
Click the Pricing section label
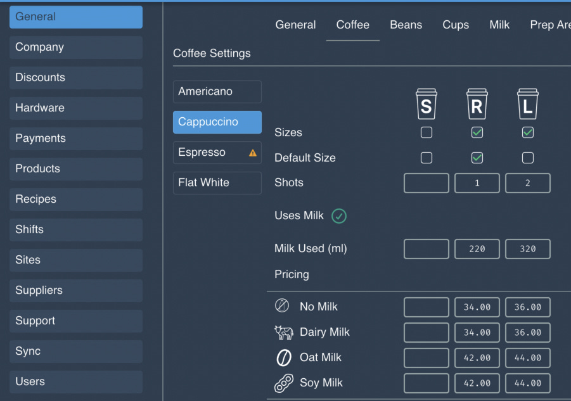click(x=292, y=274)
